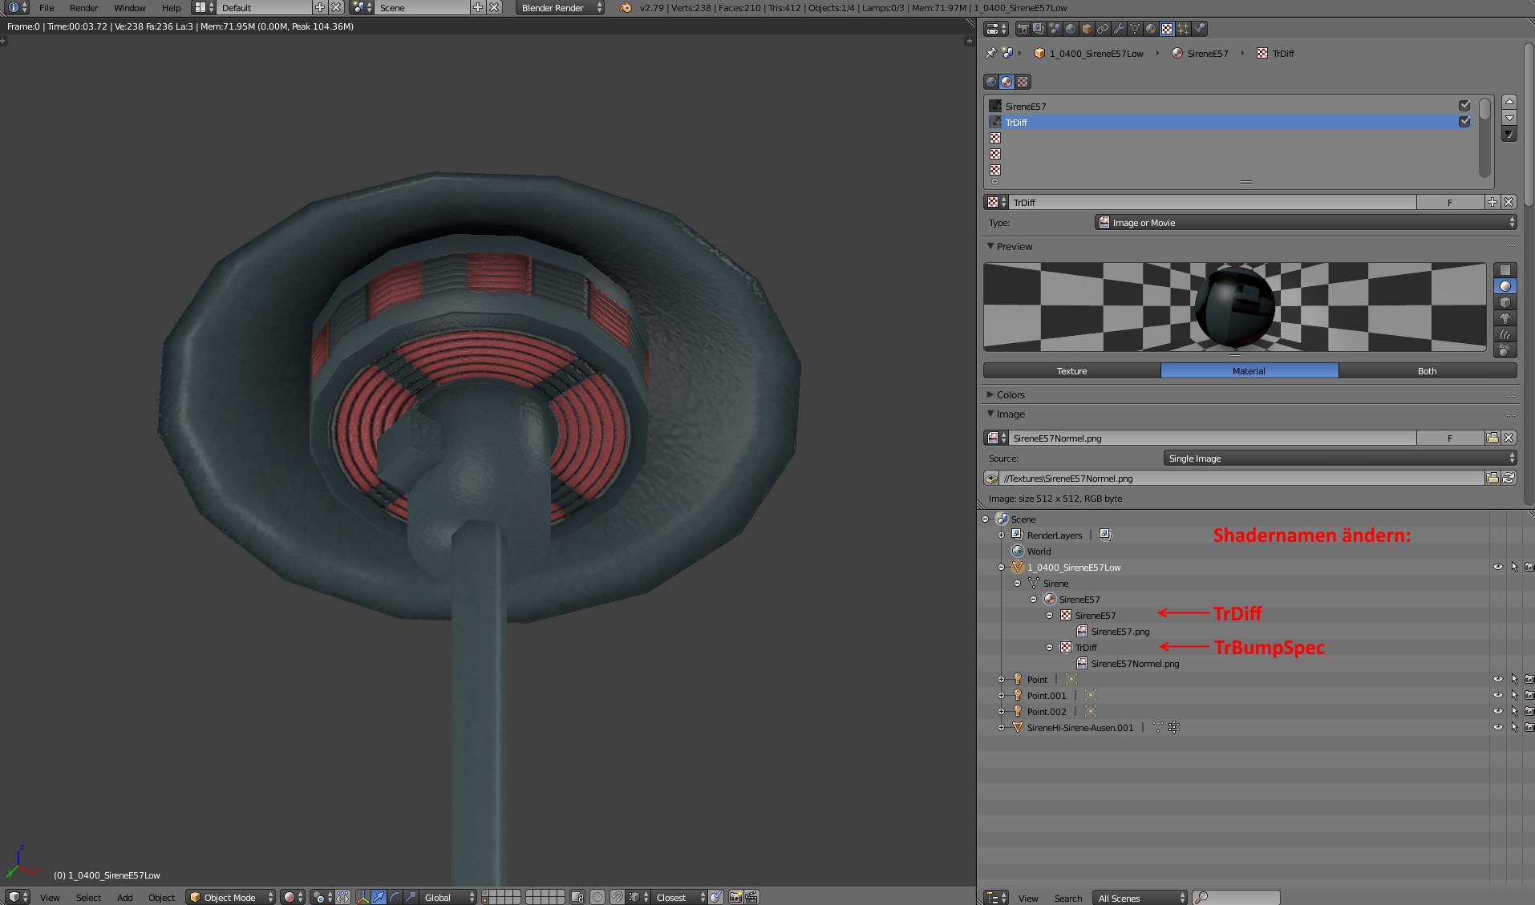Screen dimensions: 1535x905
Task: Open the texture Type dropdown
Action: click(x=1305, y=223)
